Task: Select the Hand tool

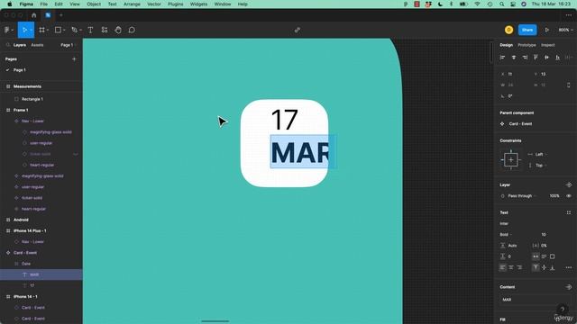Action: click(118, 30)
